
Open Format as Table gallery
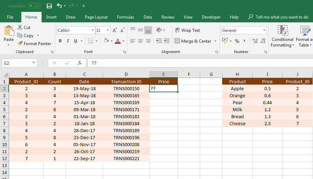click(x=304, y=36)
